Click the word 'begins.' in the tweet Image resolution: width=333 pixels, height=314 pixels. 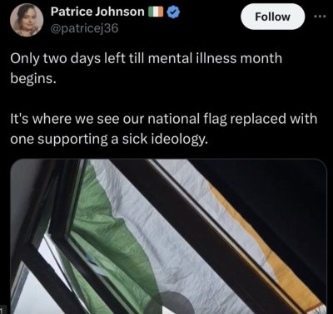33,79
